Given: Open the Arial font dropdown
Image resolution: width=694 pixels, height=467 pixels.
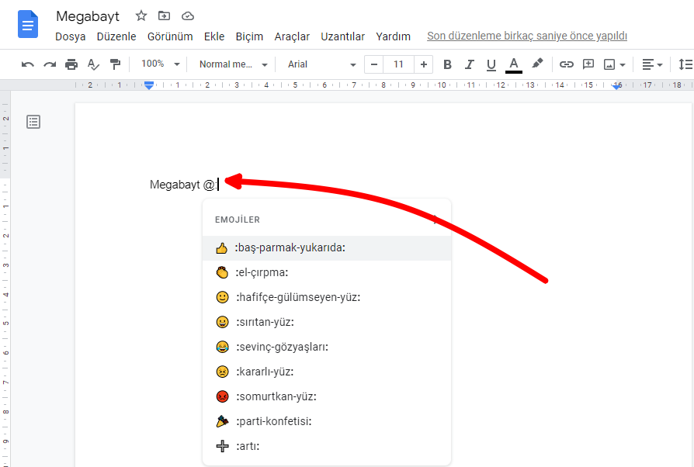Looking at the screenshot, I should pyautogui.click(x=321, y=64).
